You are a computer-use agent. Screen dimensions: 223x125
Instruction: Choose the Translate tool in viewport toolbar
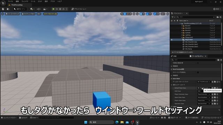point(125,14)
